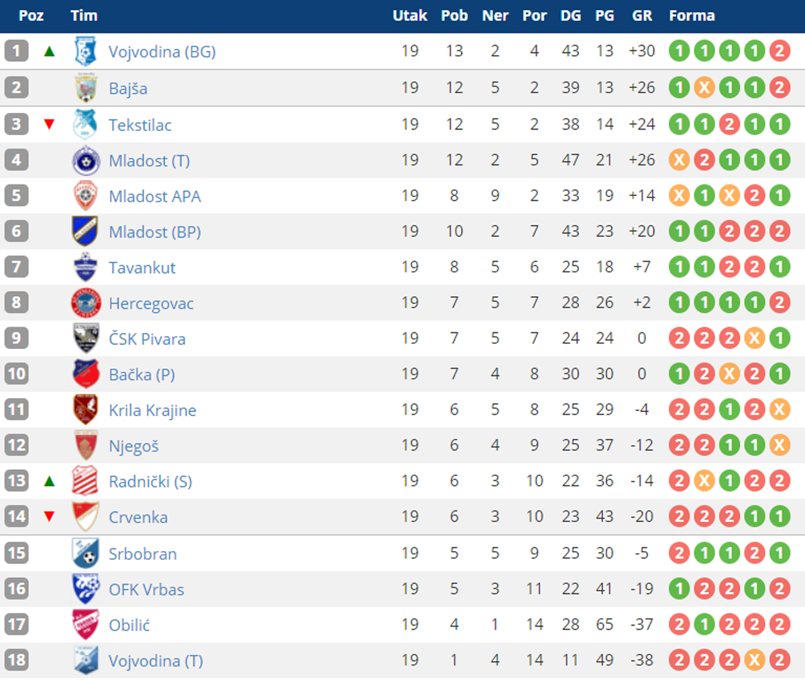Click Bajša's orange X draw form badge
Image resolution: width=805 pixels, height=690 pixels.
[704, 88]
